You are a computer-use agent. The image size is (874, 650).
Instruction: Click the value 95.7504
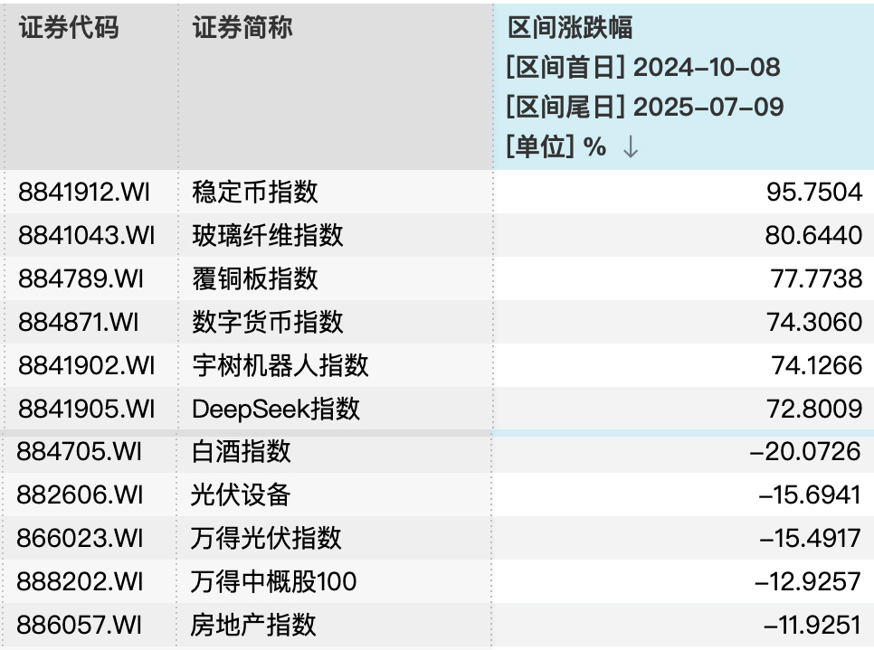(x=814, y=193)
